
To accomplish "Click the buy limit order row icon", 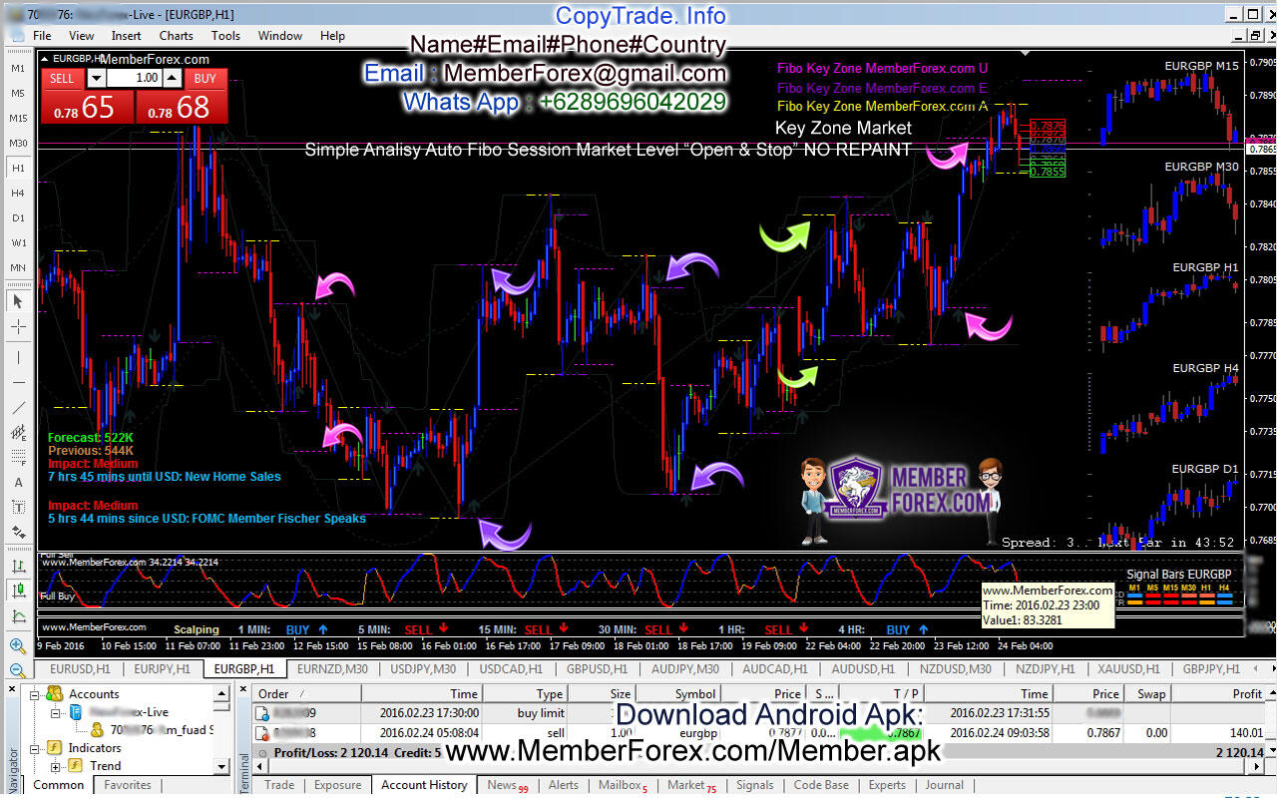I will [262, 713].
